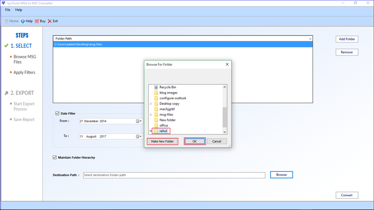374x210 pixels.
Task: Select the New folder icon in tree
Action: click(x=156, y=120)
